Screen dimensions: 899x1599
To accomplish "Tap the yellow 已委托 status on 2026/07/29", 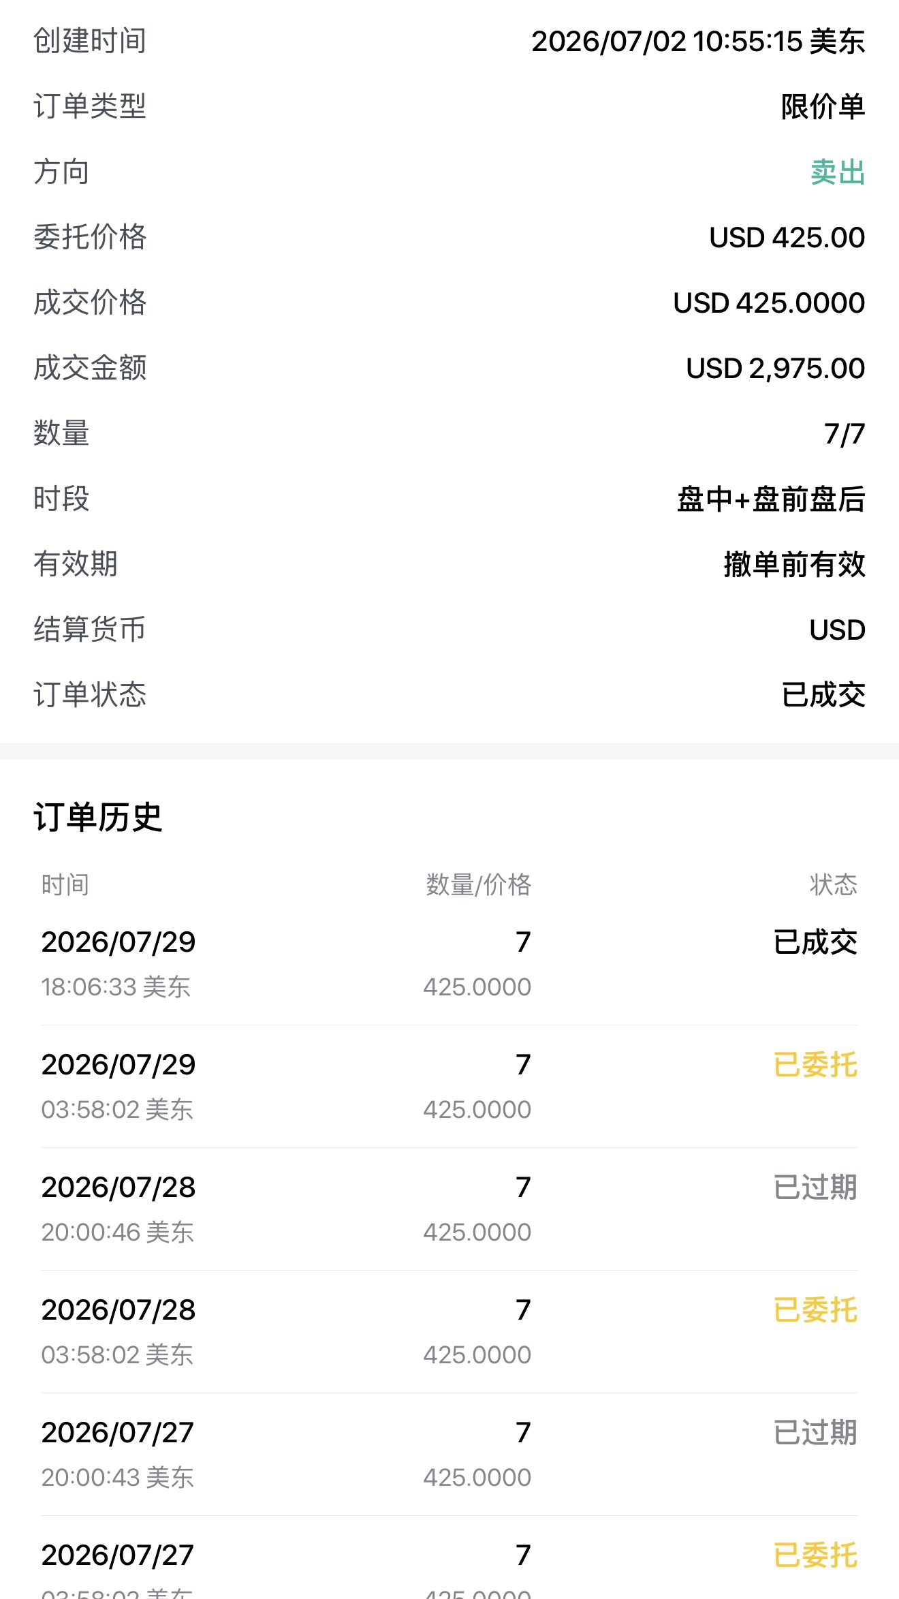I will [x=815, y=1065].
